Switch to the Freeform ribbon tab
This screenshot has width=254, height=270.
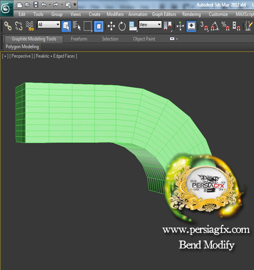[x=79, y=39]
